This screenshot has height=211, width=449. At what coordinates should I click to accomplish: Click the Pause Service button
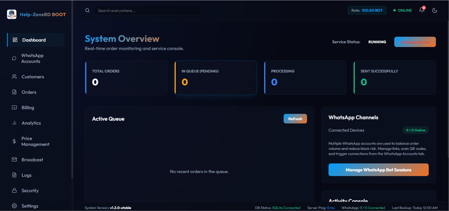[415, 42]
